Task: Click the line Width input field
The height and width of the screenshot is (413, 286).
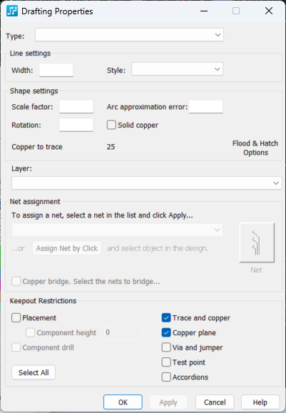Action: 56,70
